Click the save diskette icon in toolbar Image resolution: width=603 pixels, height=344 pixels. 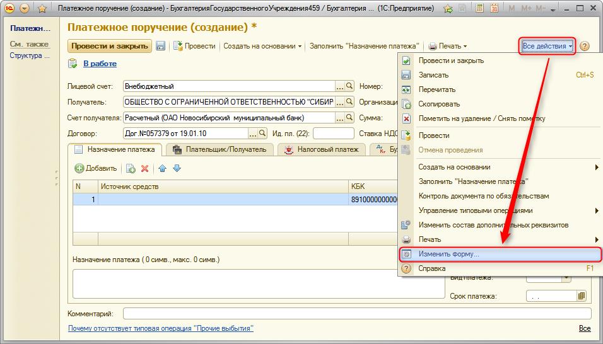pyautogui.click(x=160, y=46)
